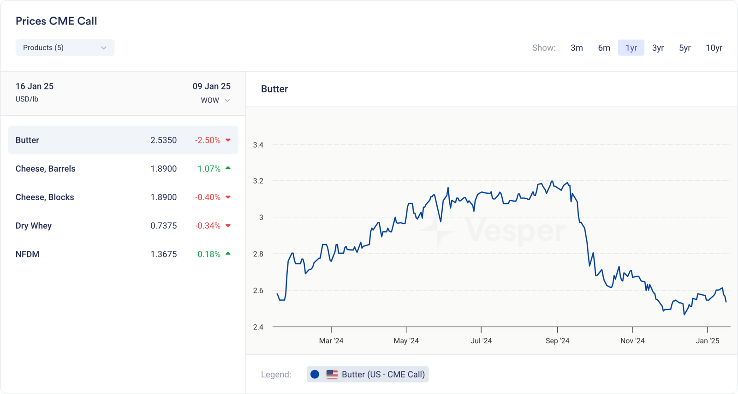Show the 10yr price history
738x394 pixels.
(x=714, y=48)
